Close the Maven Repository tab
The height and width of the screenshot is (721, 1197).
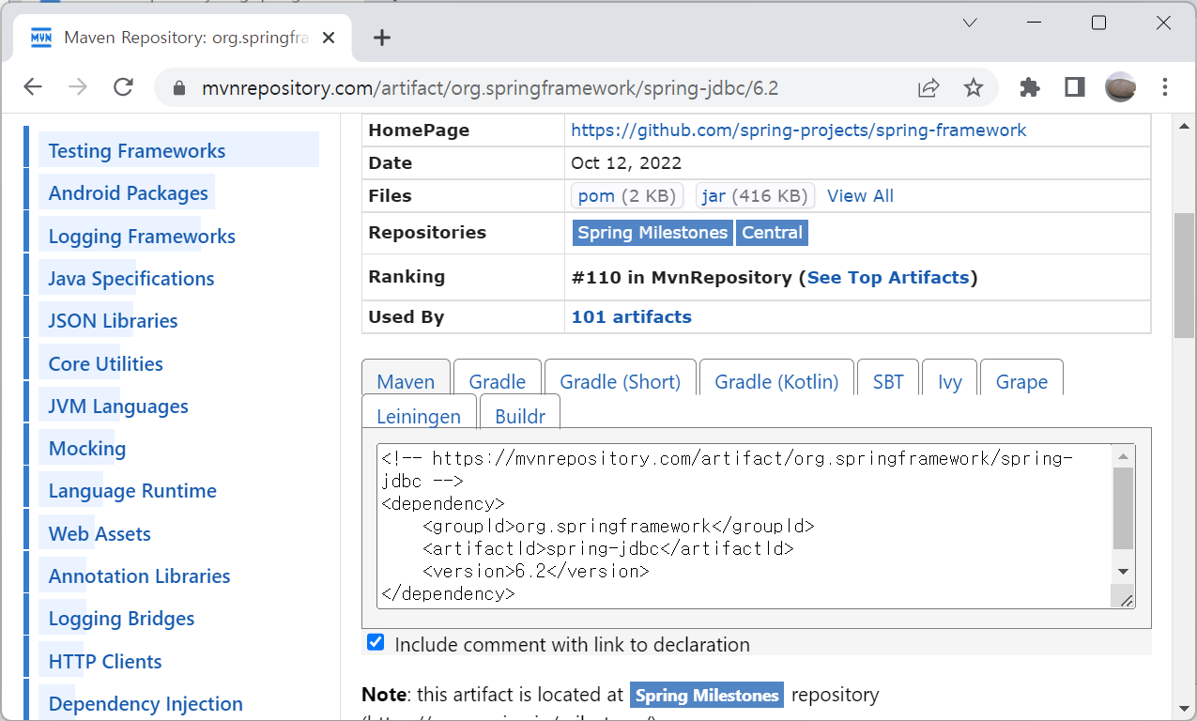pyautogui.click(x=329, y=38)
